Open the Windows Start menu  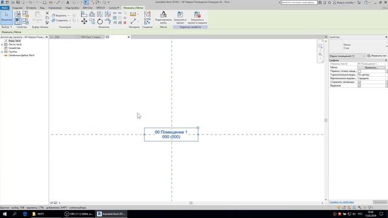point(5,214)
